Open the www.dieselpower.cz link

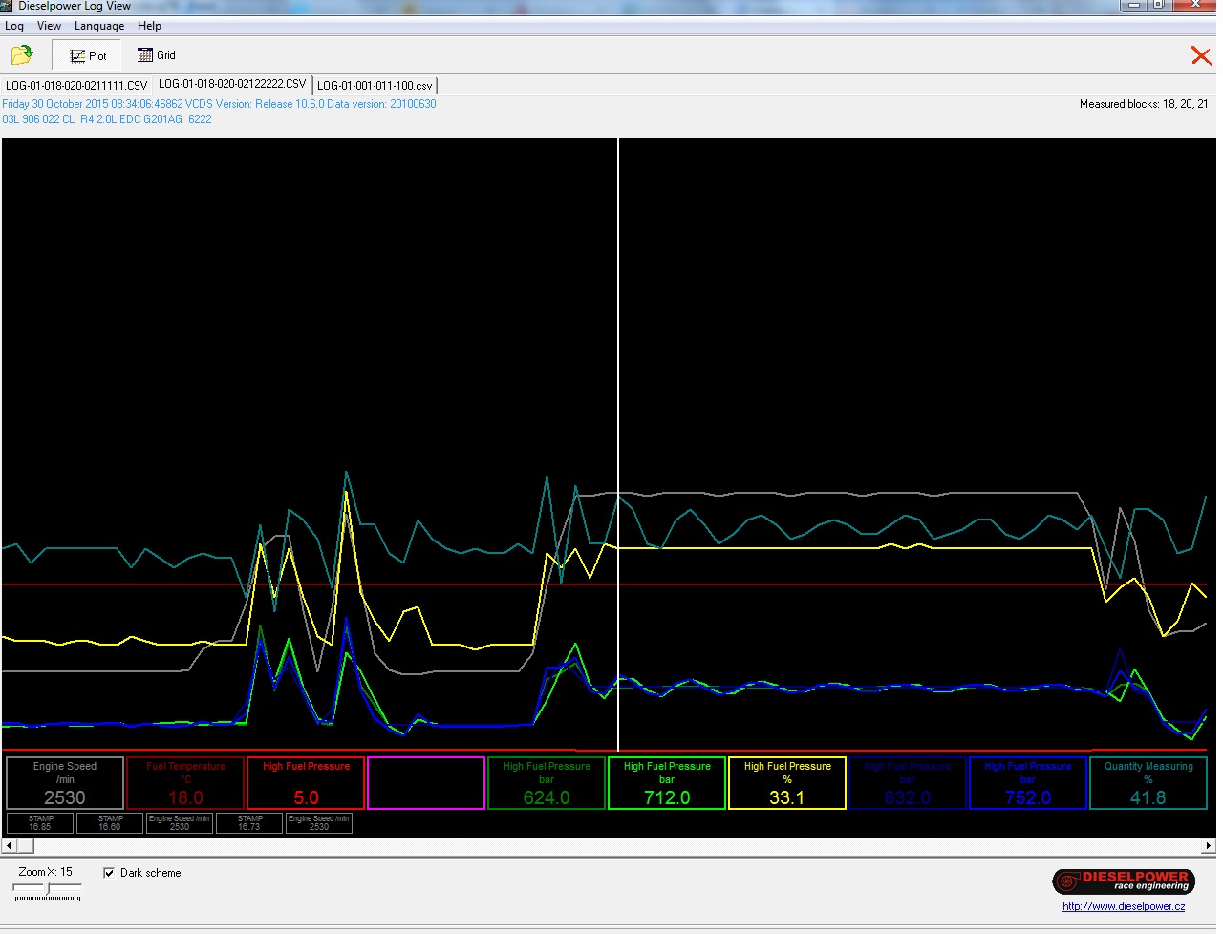[x=1123, y=906]
